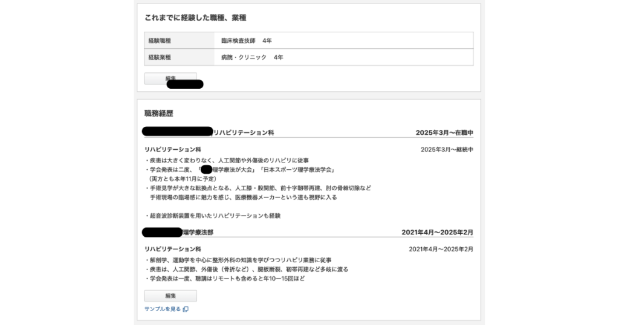
Task: Click the 病院・クリニック 4年 entry
Action: 251,57
